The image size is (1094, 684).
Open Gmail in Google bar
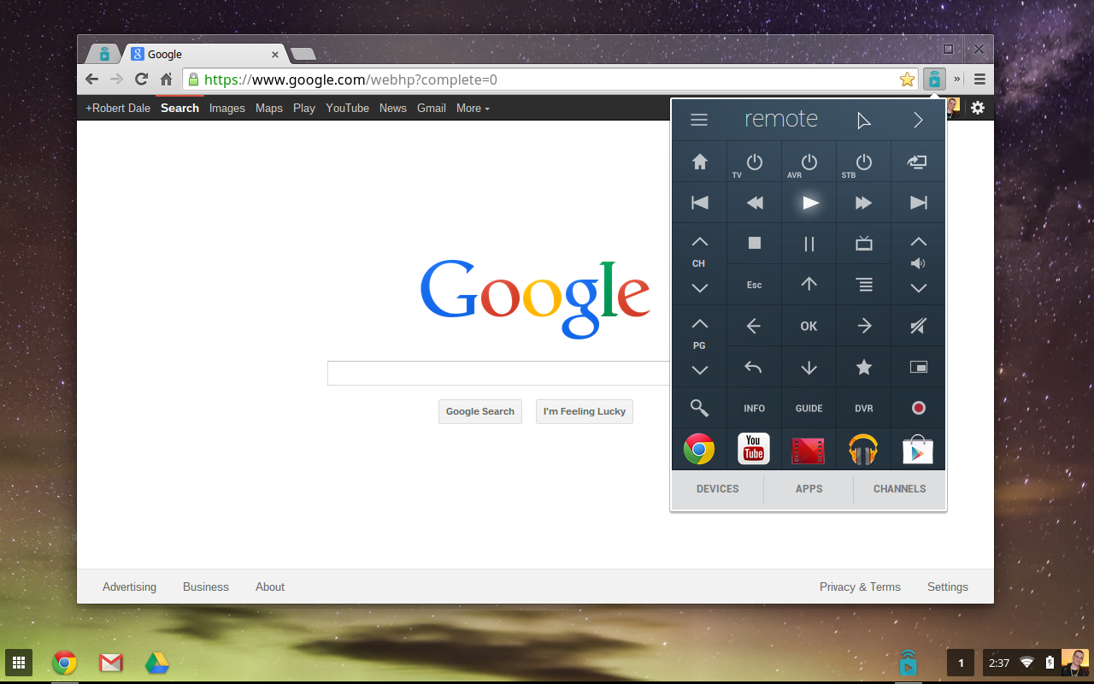432,108
